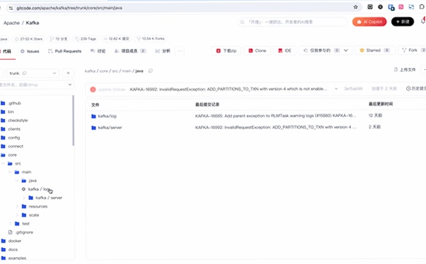Click the 下载zip button
426x264 pixels.
[x=226, y=50]
